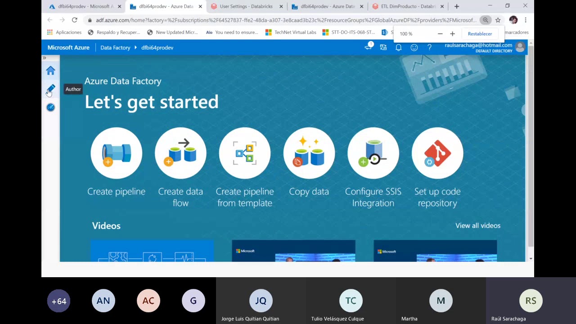Select Jorge Luis Quitian Quitian participant tile

tap(261, 301)
